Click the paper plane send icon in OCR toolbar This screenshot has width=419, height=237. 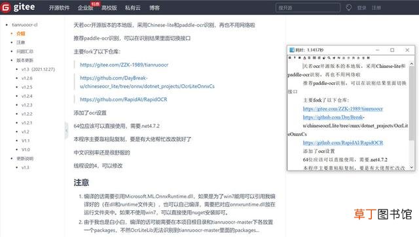click(x=334, y=57)
